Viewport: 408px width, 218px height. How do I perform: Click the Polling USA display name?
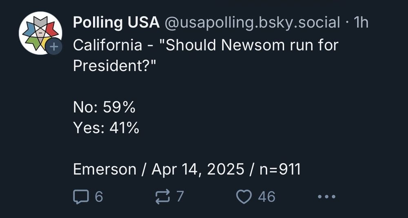[x=116, y=23]
